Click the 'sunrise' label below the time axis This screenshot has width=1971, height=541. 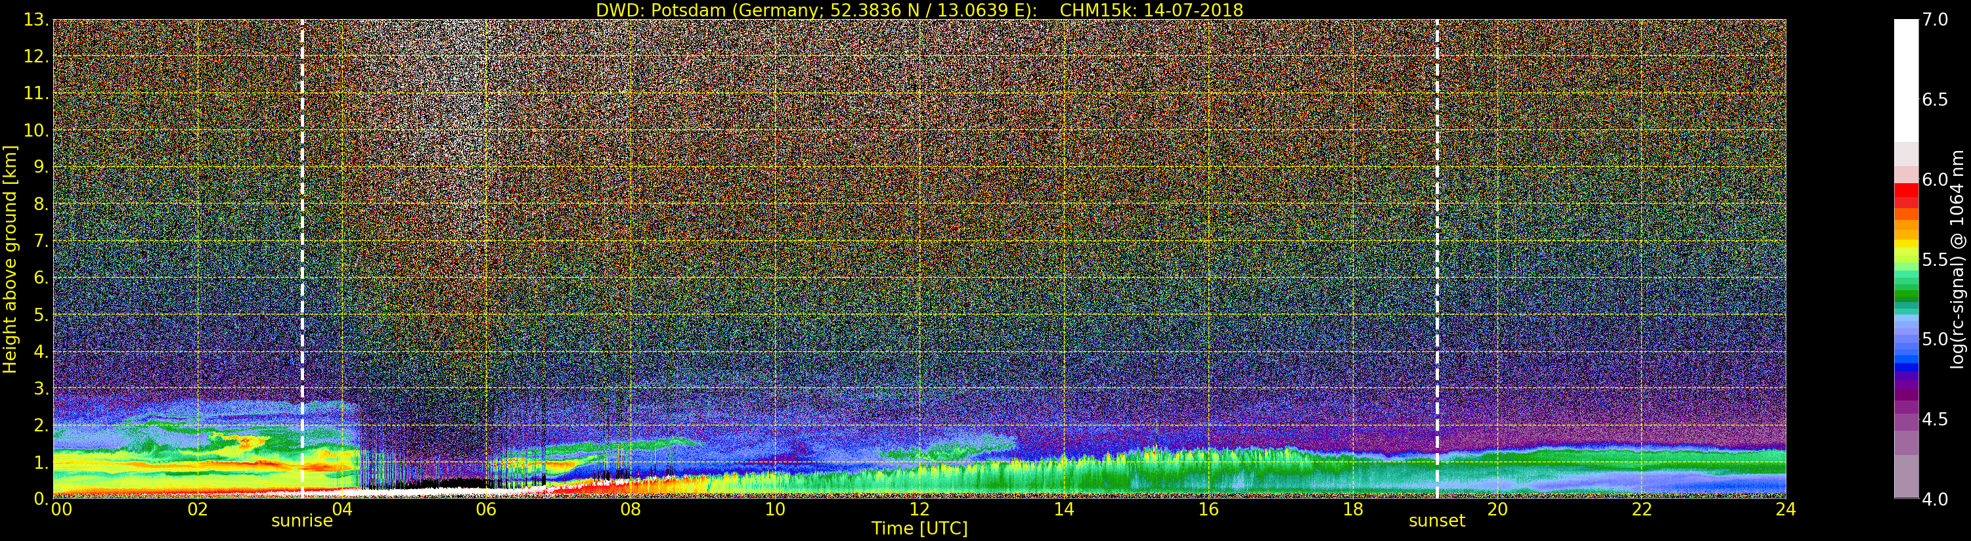302,521
